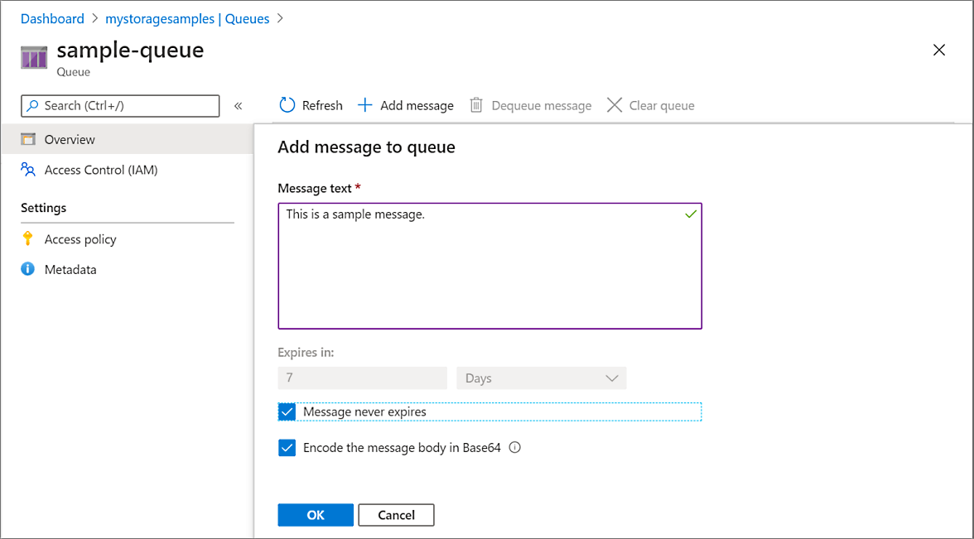The image size is (974, 539).
Task: Uncheck Encode message body in Base64
Action: point(287,447)
